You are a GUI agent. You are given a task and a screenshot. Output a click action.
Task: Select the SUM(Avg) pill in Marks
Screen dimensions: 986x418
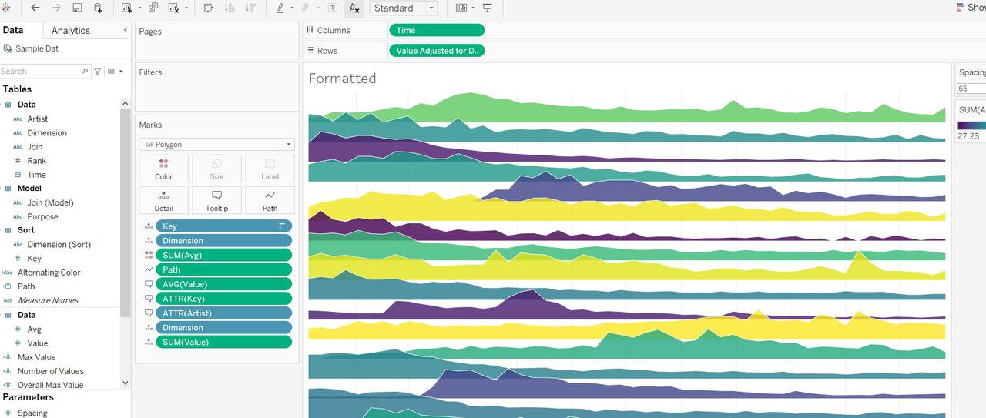(223, 255)
